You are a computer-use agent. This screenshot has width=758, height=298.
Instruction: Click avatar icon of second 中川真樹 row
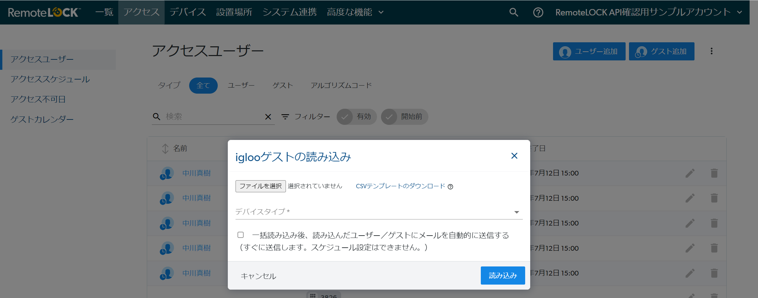[x=167, y=198]
